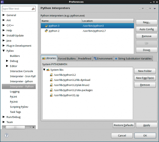Select Task Tags
Viewport: 159px width, 142px height.
click(16, 112)
